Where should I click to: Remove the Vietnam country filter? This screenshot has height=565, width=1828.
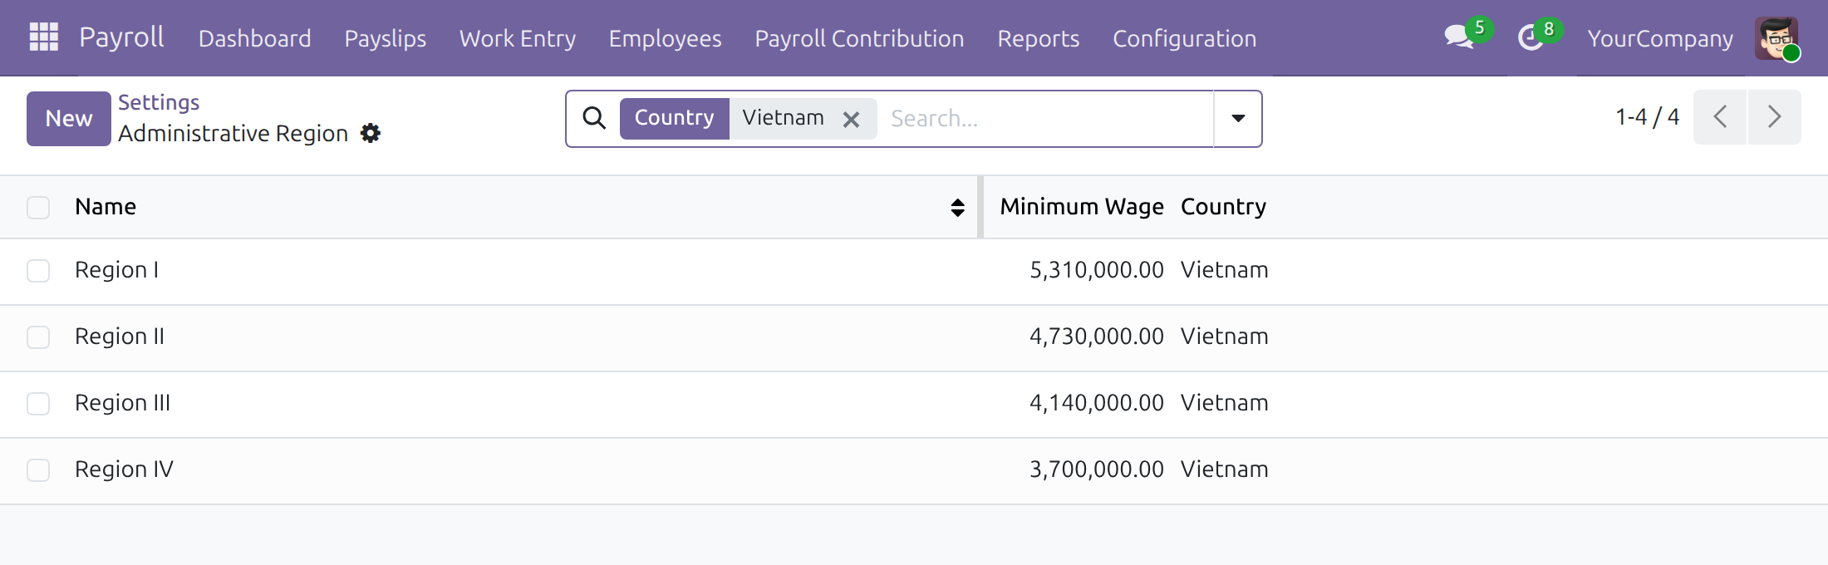tap(851, 120)
